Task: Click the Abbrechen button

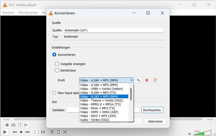Action: (155, 121)
